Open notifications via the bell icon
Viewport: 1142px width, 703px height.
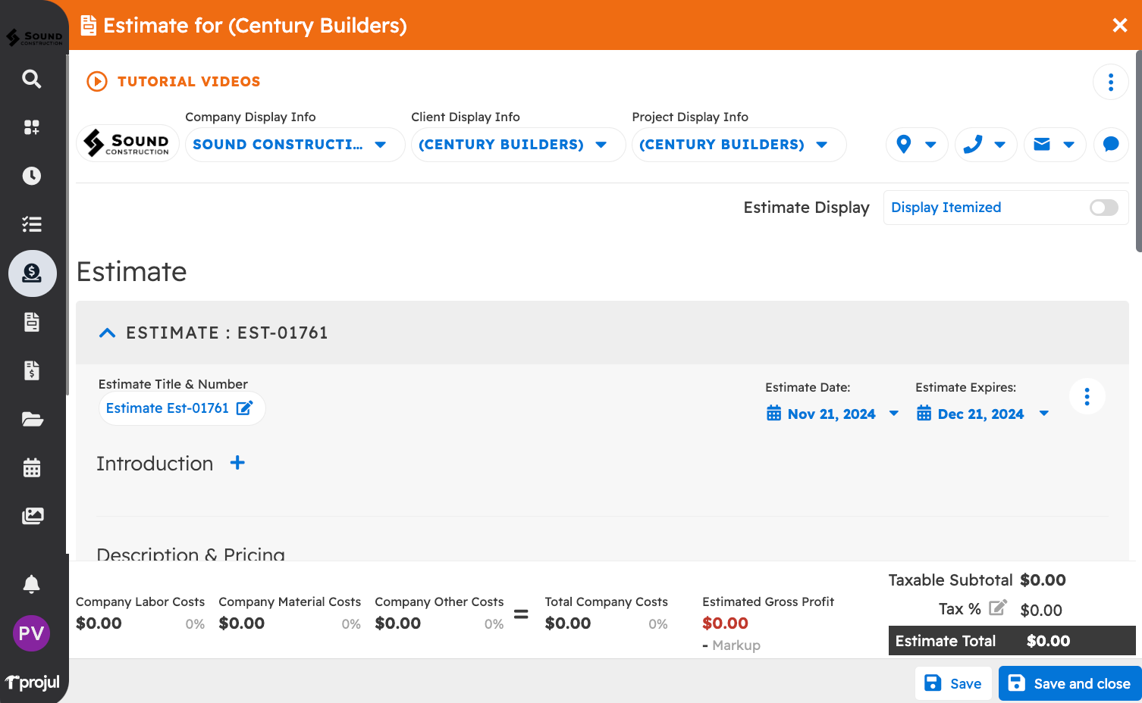click(31, 584)
